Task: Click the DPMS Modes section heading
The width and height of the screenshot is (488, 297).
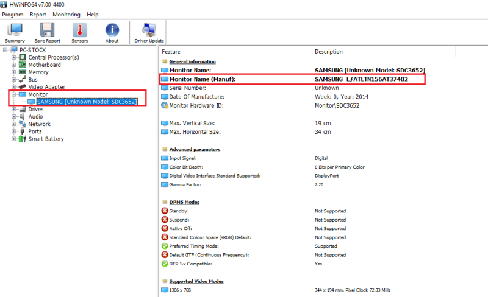Action: point(184,202)
